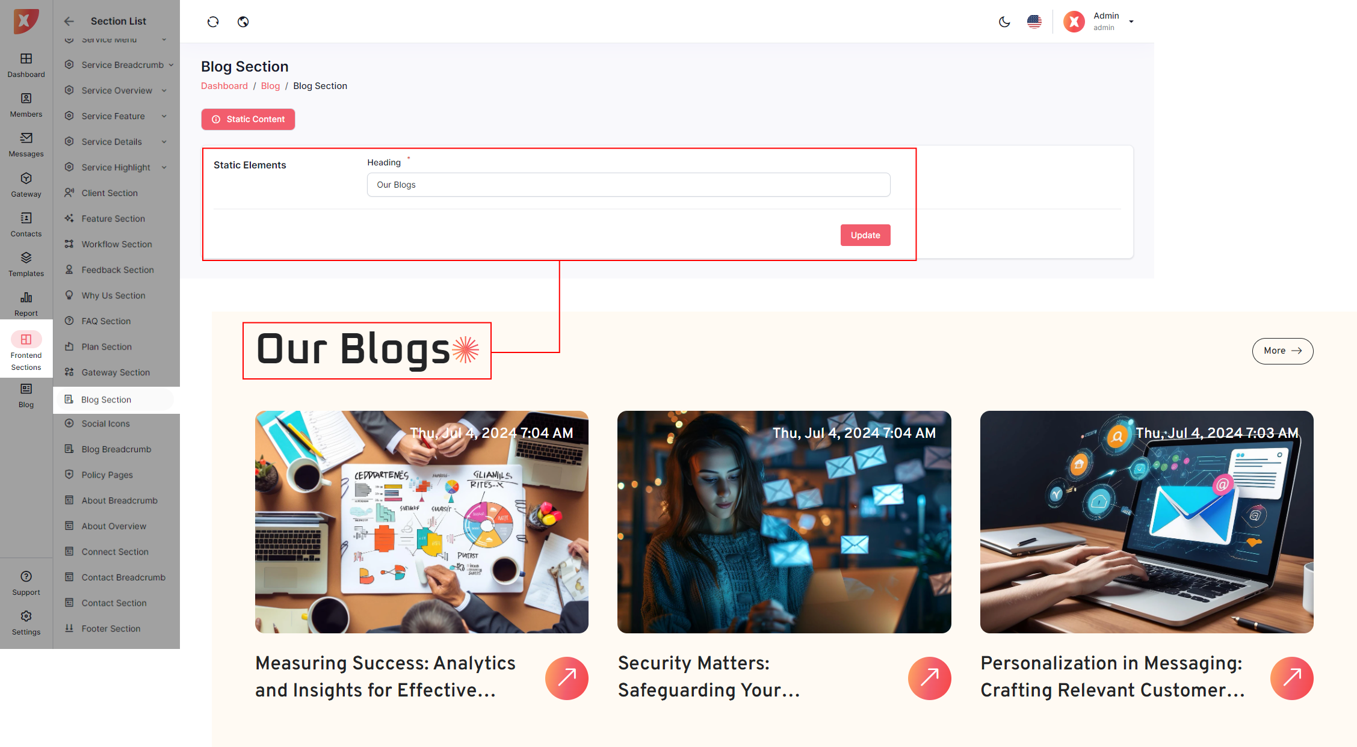Expand the Service Feature submenu chevron
The width and height of the screenshot is (1357, 747).
[164, 116]
